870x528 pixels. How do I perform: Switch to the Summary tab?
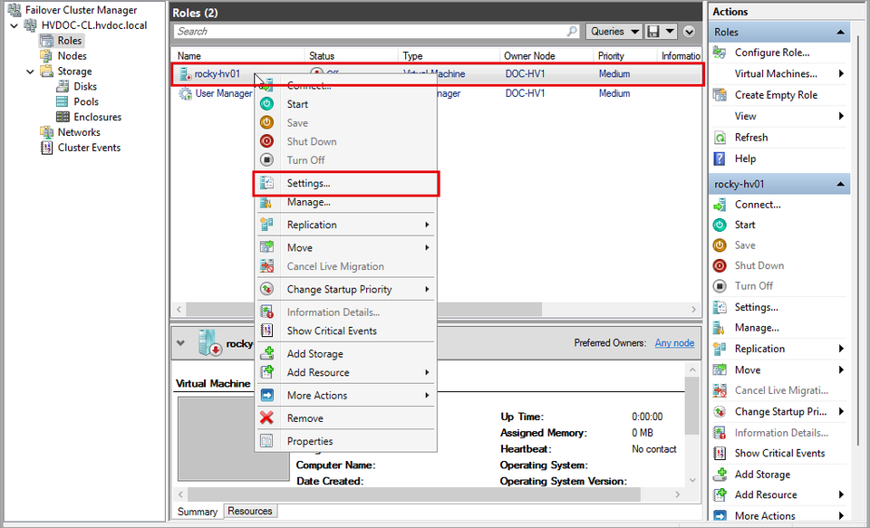pyautogui.click(x=198, y=512)
